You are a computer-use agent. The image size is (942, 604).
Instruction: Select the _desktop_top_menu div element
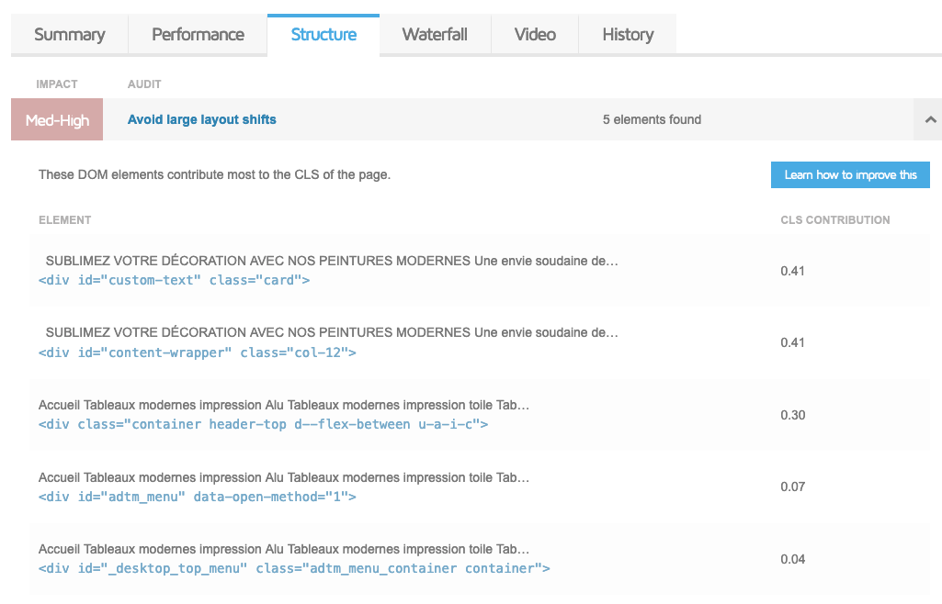pos(294,568)
